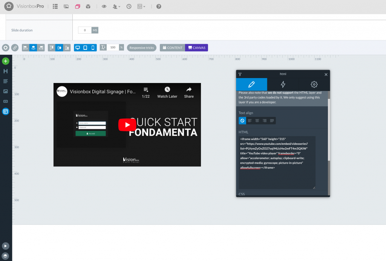Click the textarea resize handle corner
The image size is (386, 261).
[x=314, y=187]
